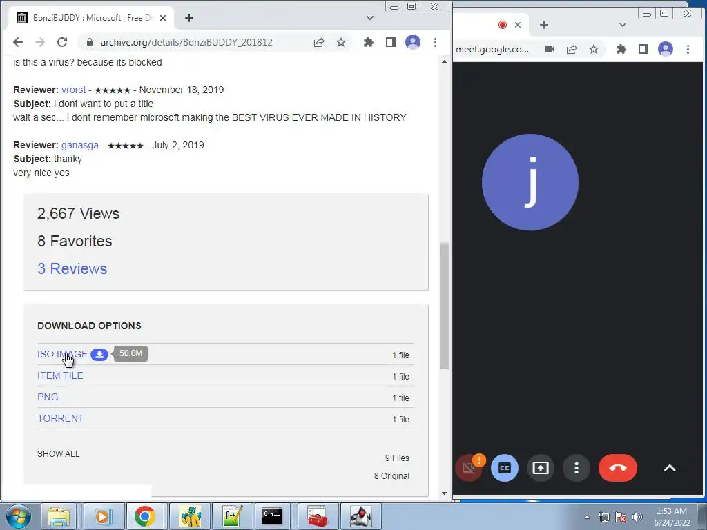Click the volume speaker tray icon
The image size is (707, 530).
coord(637,517)
